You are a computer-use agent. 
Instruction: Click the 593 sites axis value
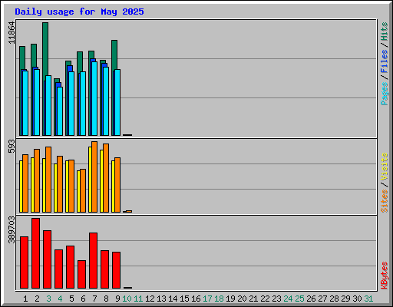(12, 146)
